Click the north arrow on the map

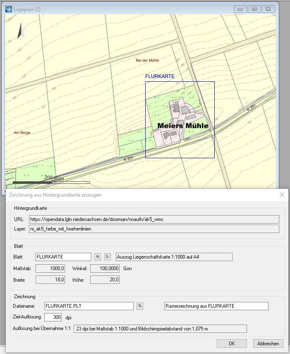click(21, 31)
